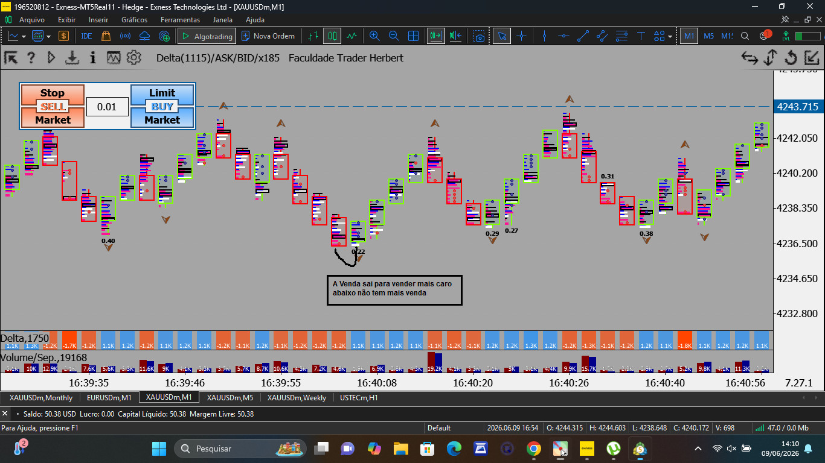825x463 pixels.
Task: Click the 0.01 lot size field
Action: tap(107, 107)
